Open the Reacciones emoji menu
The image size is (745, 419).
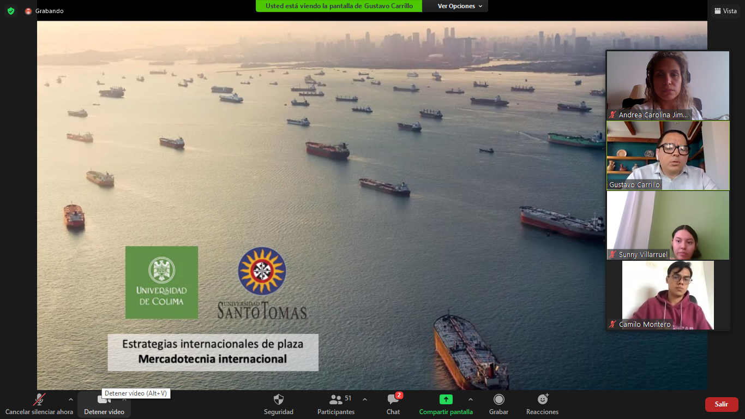point(542,404)
